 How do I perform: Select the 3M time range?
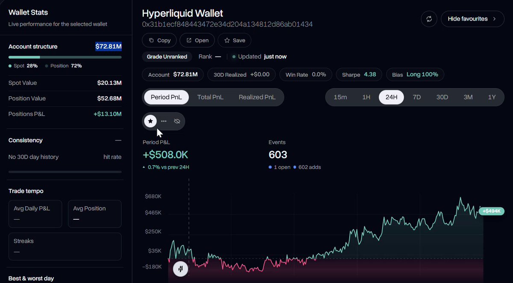468,97
